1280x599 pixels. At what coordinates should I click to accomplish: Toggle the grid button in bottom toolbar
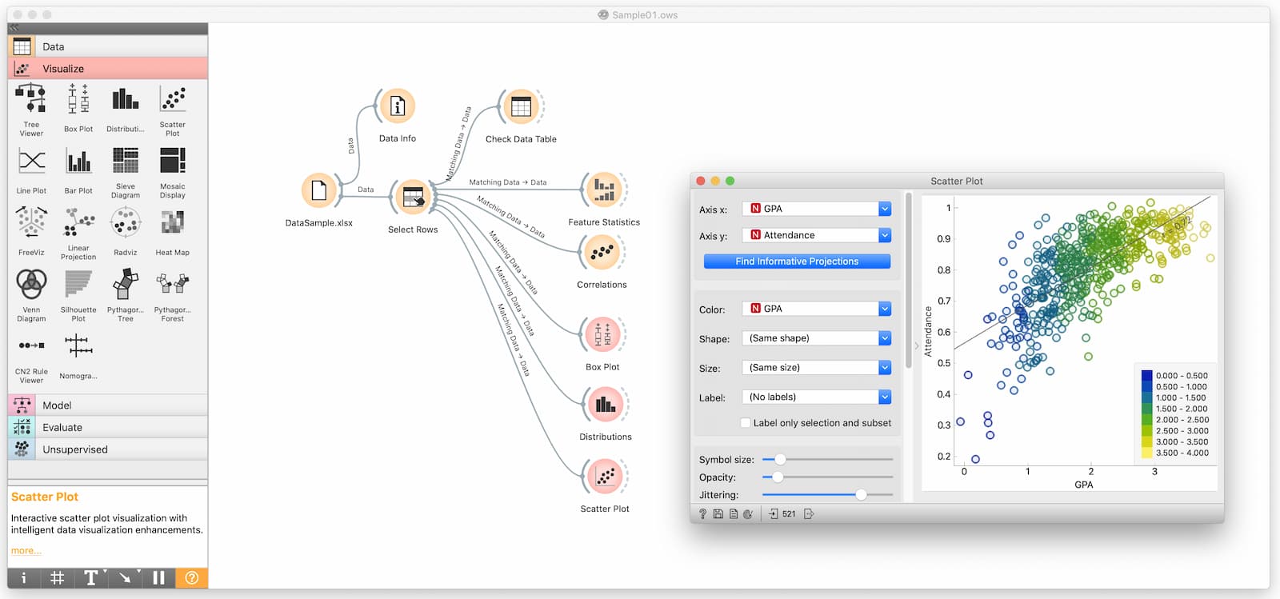[x=58, y=577]
